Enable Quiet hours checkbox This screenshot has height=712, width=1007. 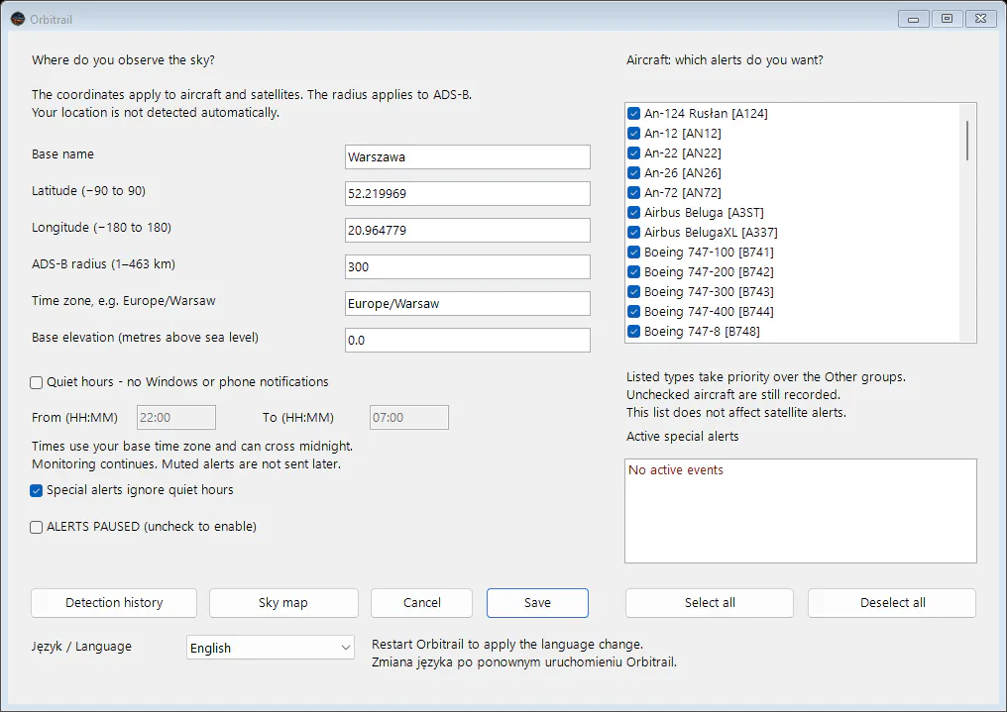37,383
